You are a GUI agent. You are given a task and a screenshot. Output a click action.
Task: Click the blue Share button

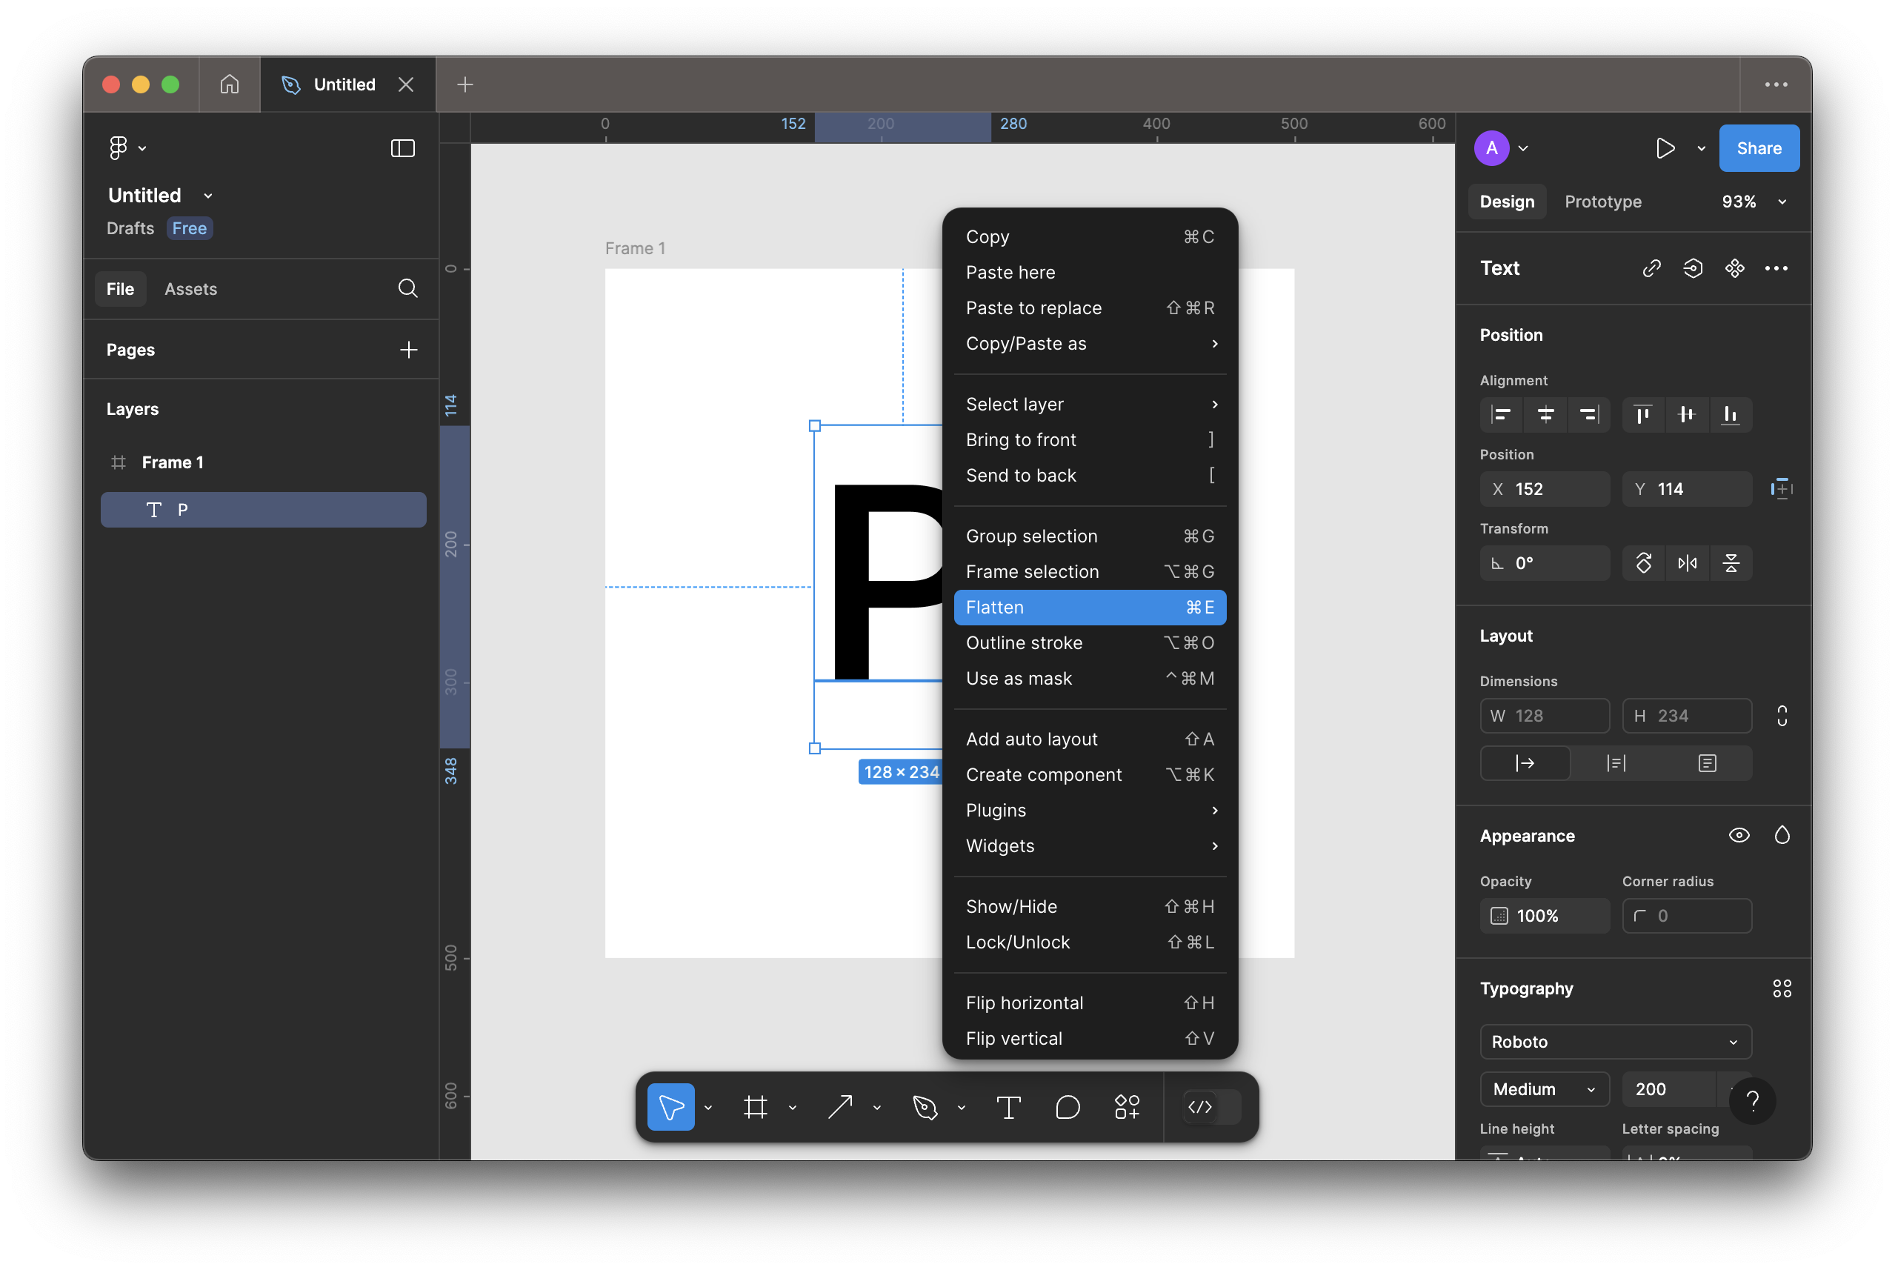click(x=1759, y=148)
